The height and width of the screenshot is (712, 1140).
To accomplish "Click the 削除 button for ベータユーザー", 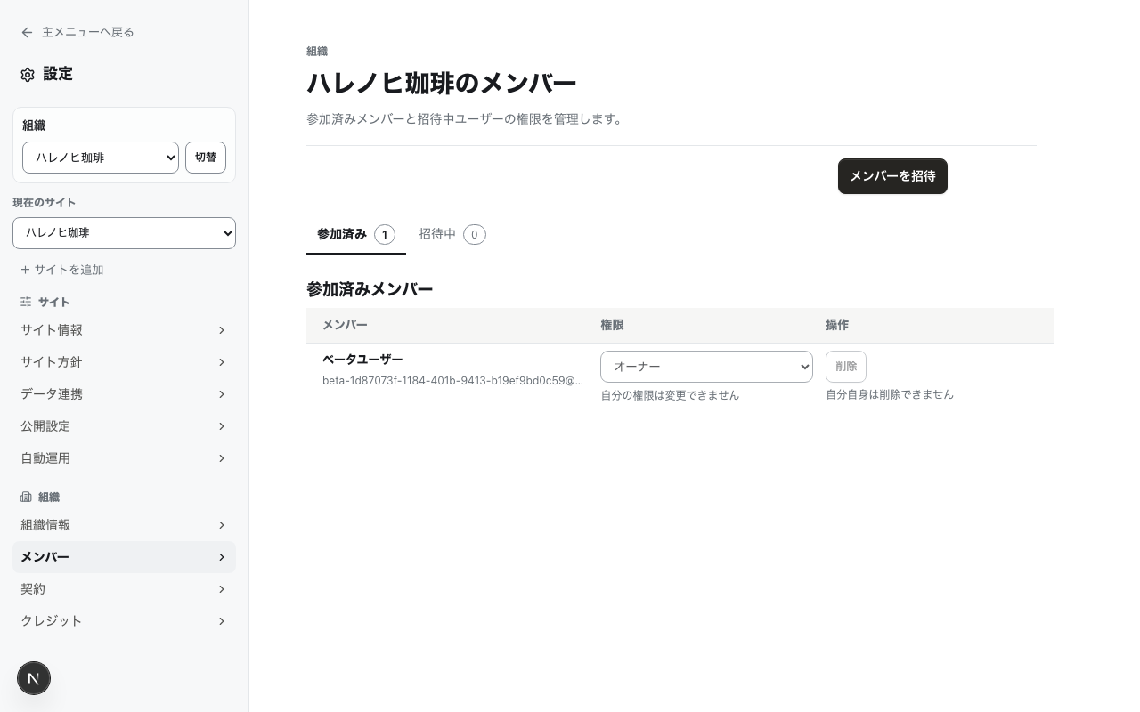I will [846, 367].
